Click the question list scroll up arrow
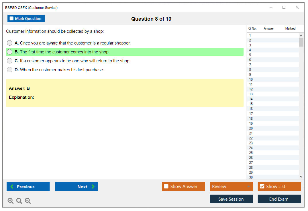This screenshot has width=308, height=211. point(301,35)
